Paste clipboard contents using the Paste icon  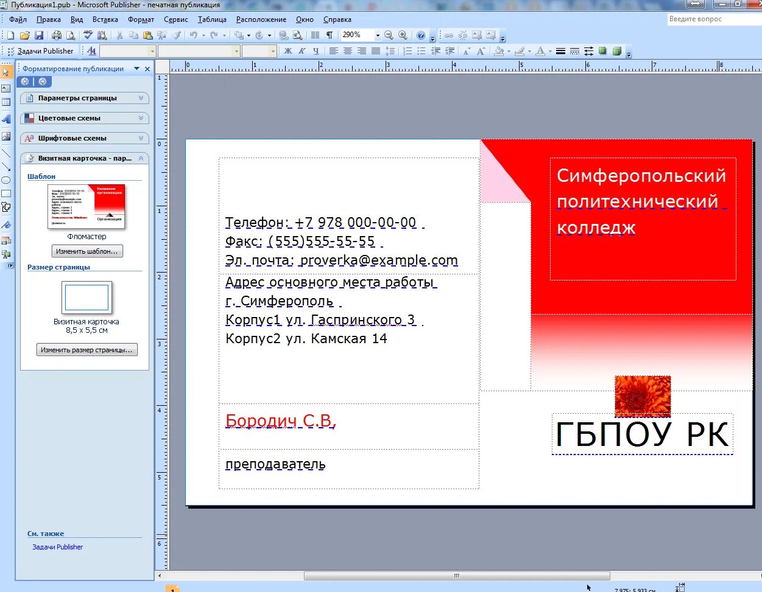point(147,35)
